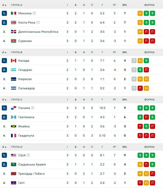Click the # sort arrow in Група C header
The width and height of the screenshot is (163, 189).
tap(6, 100)
